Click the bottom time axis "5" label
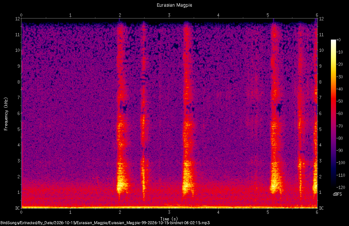 [x=268, y=212]
